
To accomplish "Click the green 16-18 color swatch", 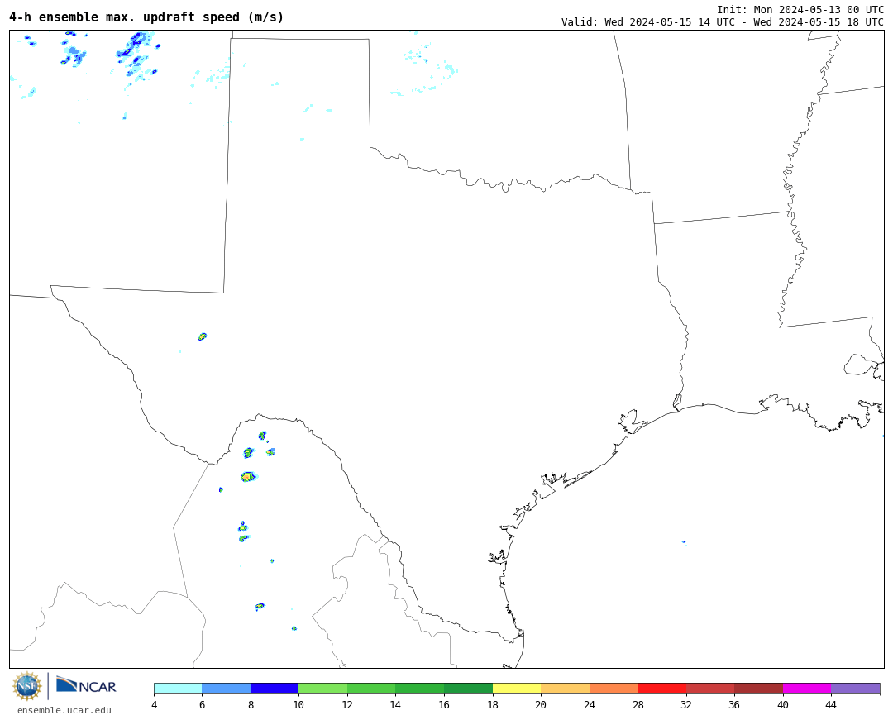I will 468,688.
